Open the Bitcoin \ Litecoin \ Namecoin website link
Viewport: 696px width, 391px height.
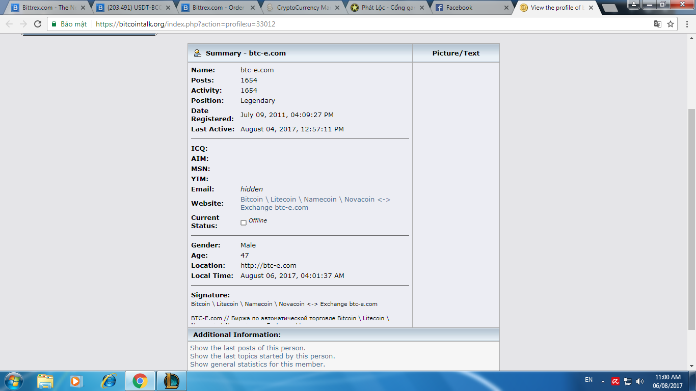[x=315, y=203]
